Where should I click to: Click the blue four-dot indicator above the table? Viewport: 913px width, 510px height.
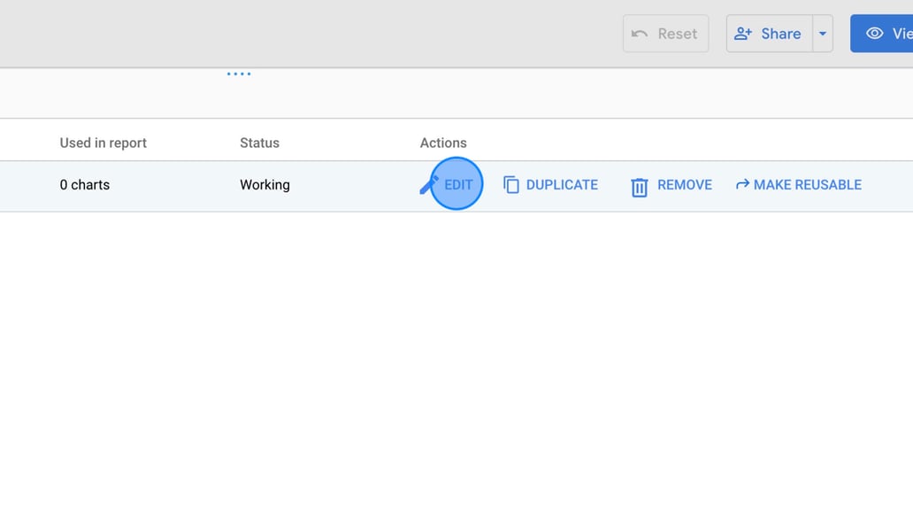[x=239, y=74]
